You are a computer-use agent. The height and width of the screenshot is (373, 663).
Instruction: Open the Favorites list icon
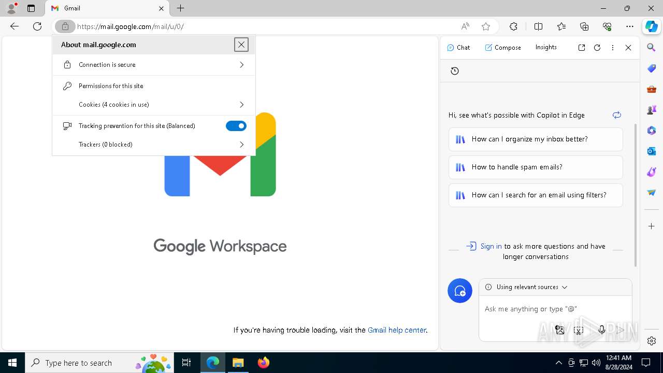coord(561,26)
